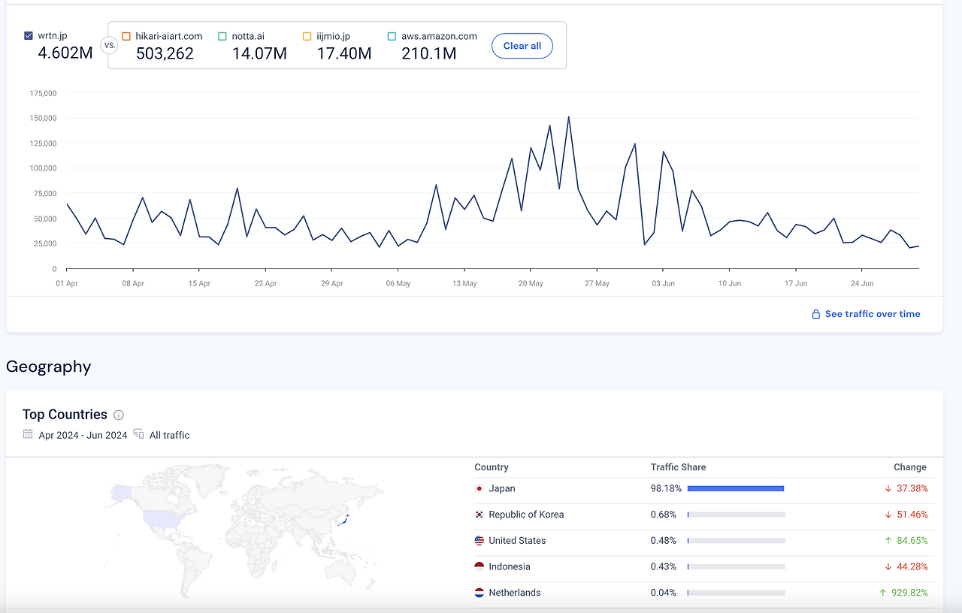Viewport: 962px width, 613px height.
Task: Click the lock icon beside See traffic
Action: point(815,314)
